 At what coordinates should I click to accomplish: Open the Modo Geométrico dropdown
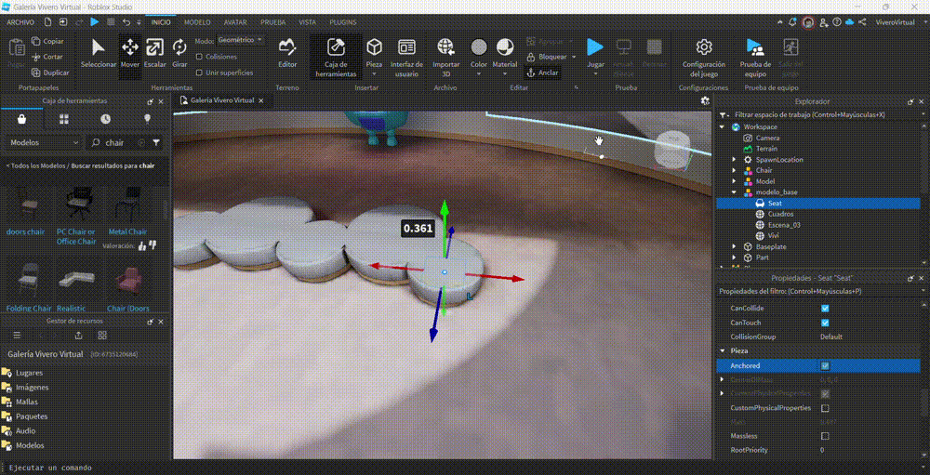240,40
